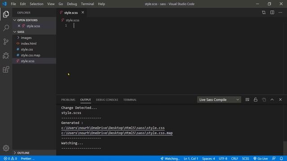Stop Live Sass Watching in status bar

click(x=170, y=158)
